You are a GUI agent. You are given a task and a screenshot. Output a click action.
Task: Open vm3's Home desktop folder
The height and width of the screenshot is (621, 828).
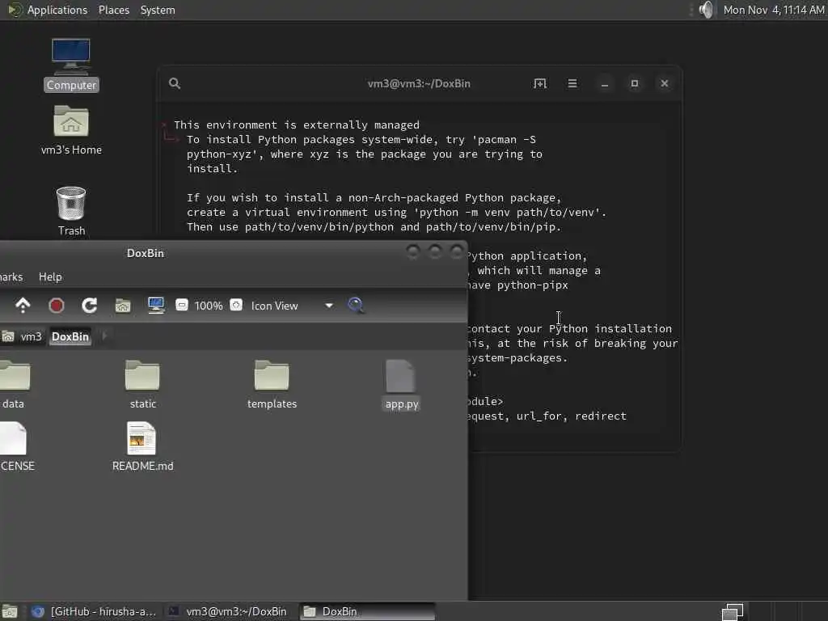pos(71,130)
